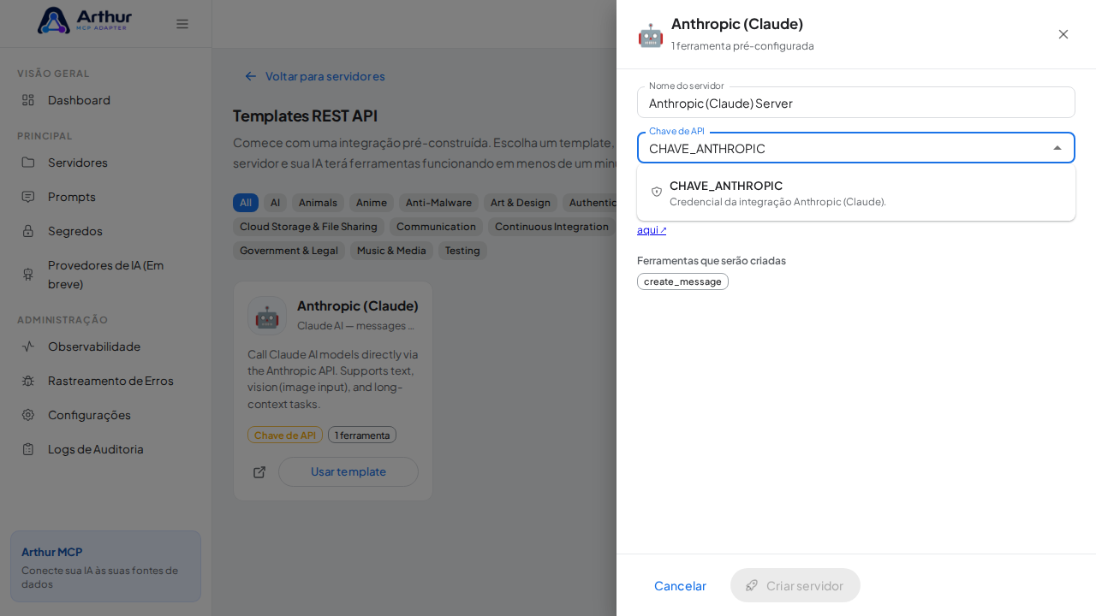The width and height of the screenshot is (1096, 616).
Task: Open Segredos page
Action: tap(75, 231)
